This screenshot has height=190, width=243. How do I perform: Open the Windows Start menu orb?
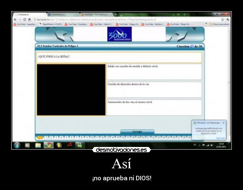(x=17, y=145)
